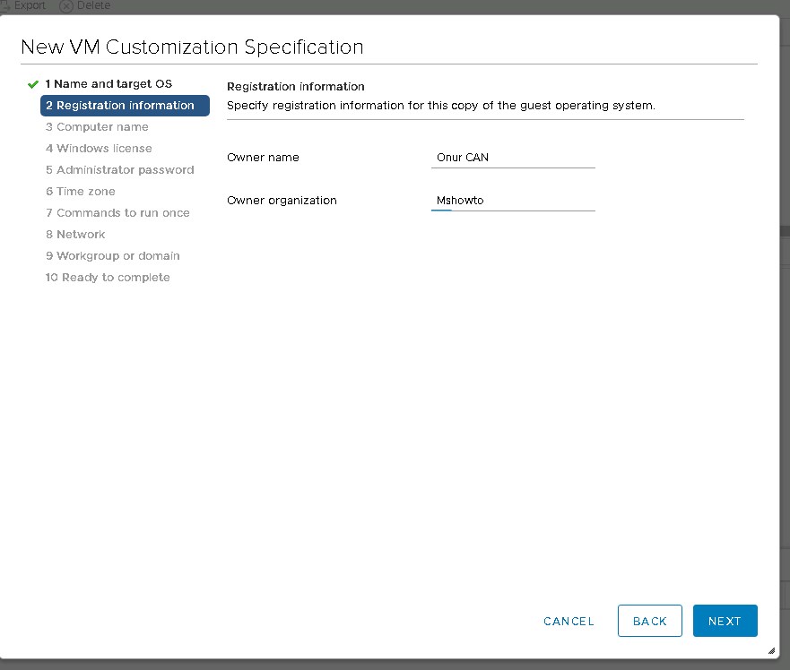Select the Time zone step

pyautogui.click(x=81, y=192)
